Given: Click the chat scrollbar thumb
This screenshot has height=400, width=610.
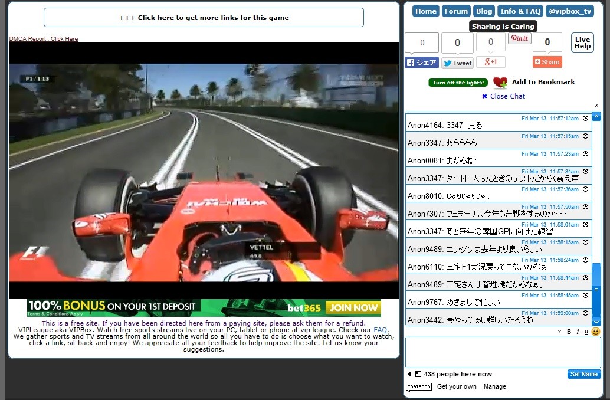Looking at the screenshot, I should pos(596,290).
